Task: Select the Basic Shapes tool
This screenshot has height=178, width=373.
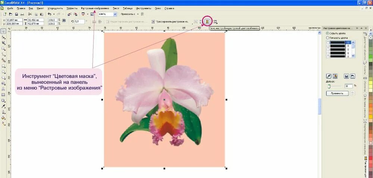Action: pyautogui.click(x=3, y=83)
